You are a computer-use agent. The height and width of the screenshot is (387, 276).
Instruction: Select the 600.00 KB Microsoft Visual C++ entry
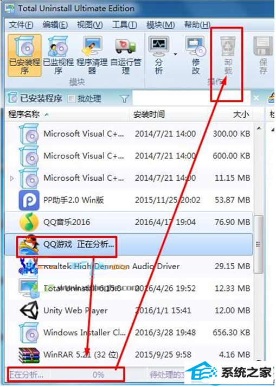pos(130,156)
